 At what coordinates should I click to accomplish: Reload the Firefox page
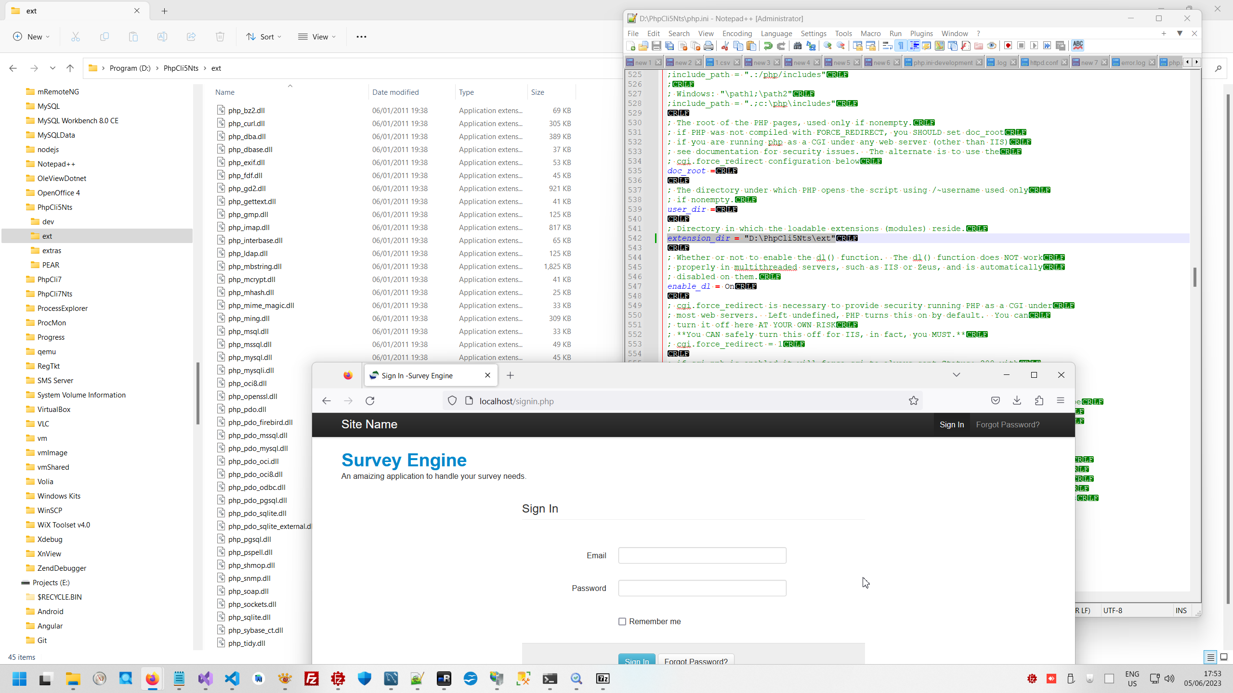[x=370, y=401]
